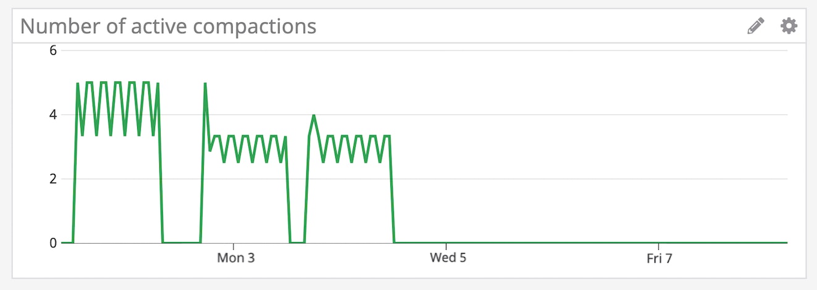Click the flat zero line above Fri 7
817x290 pixels.
tap(659, 242)
